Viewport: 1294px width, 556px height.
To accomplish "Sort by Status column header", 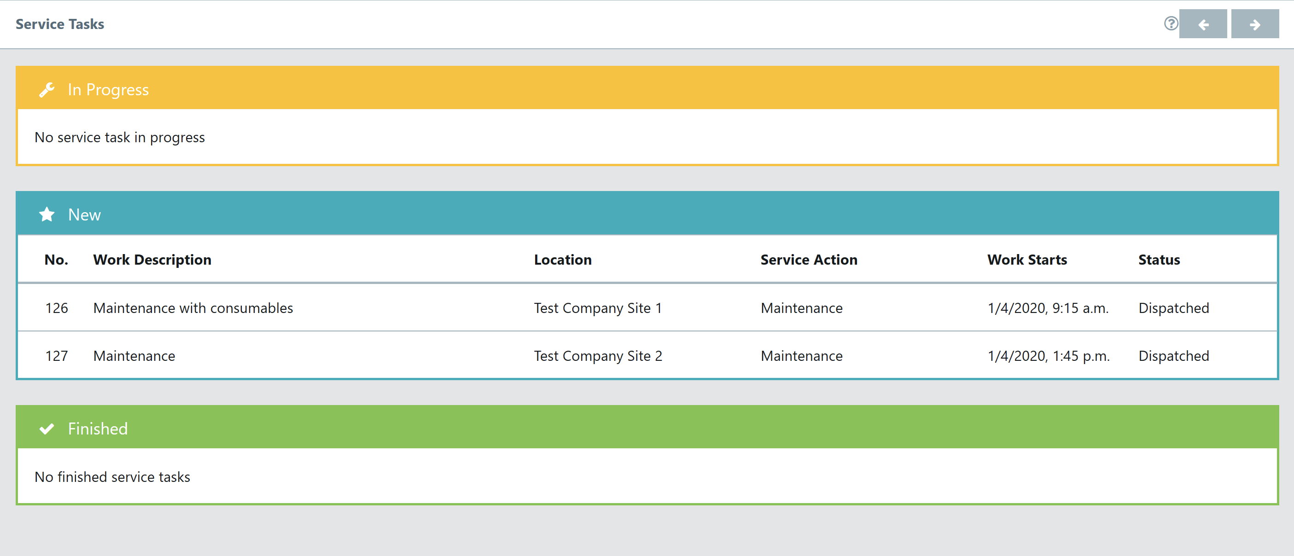I will 1158,260.
